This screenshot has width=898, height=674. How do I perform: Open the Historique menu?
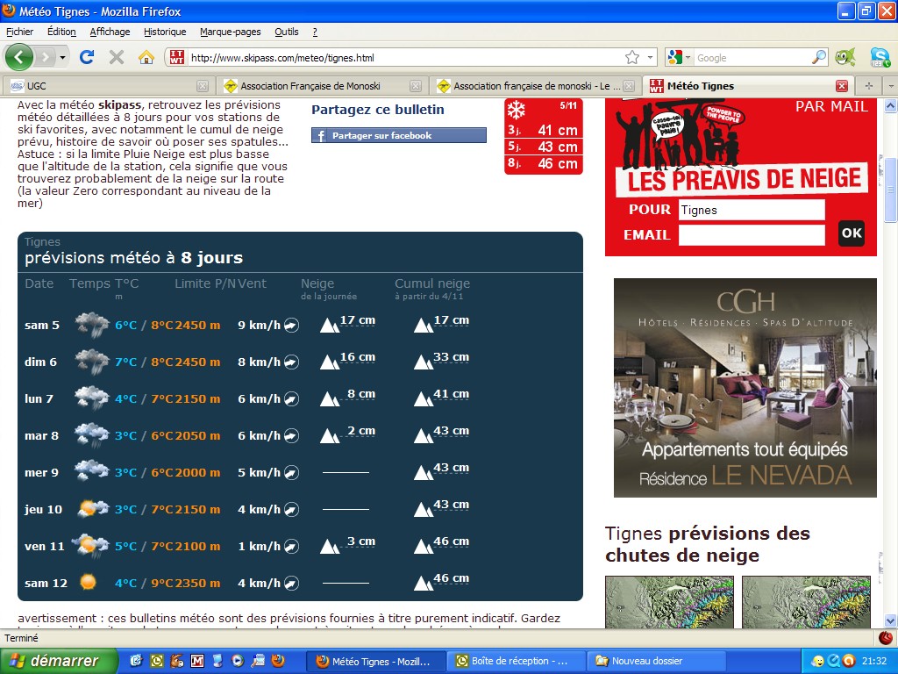pos(165,32)
